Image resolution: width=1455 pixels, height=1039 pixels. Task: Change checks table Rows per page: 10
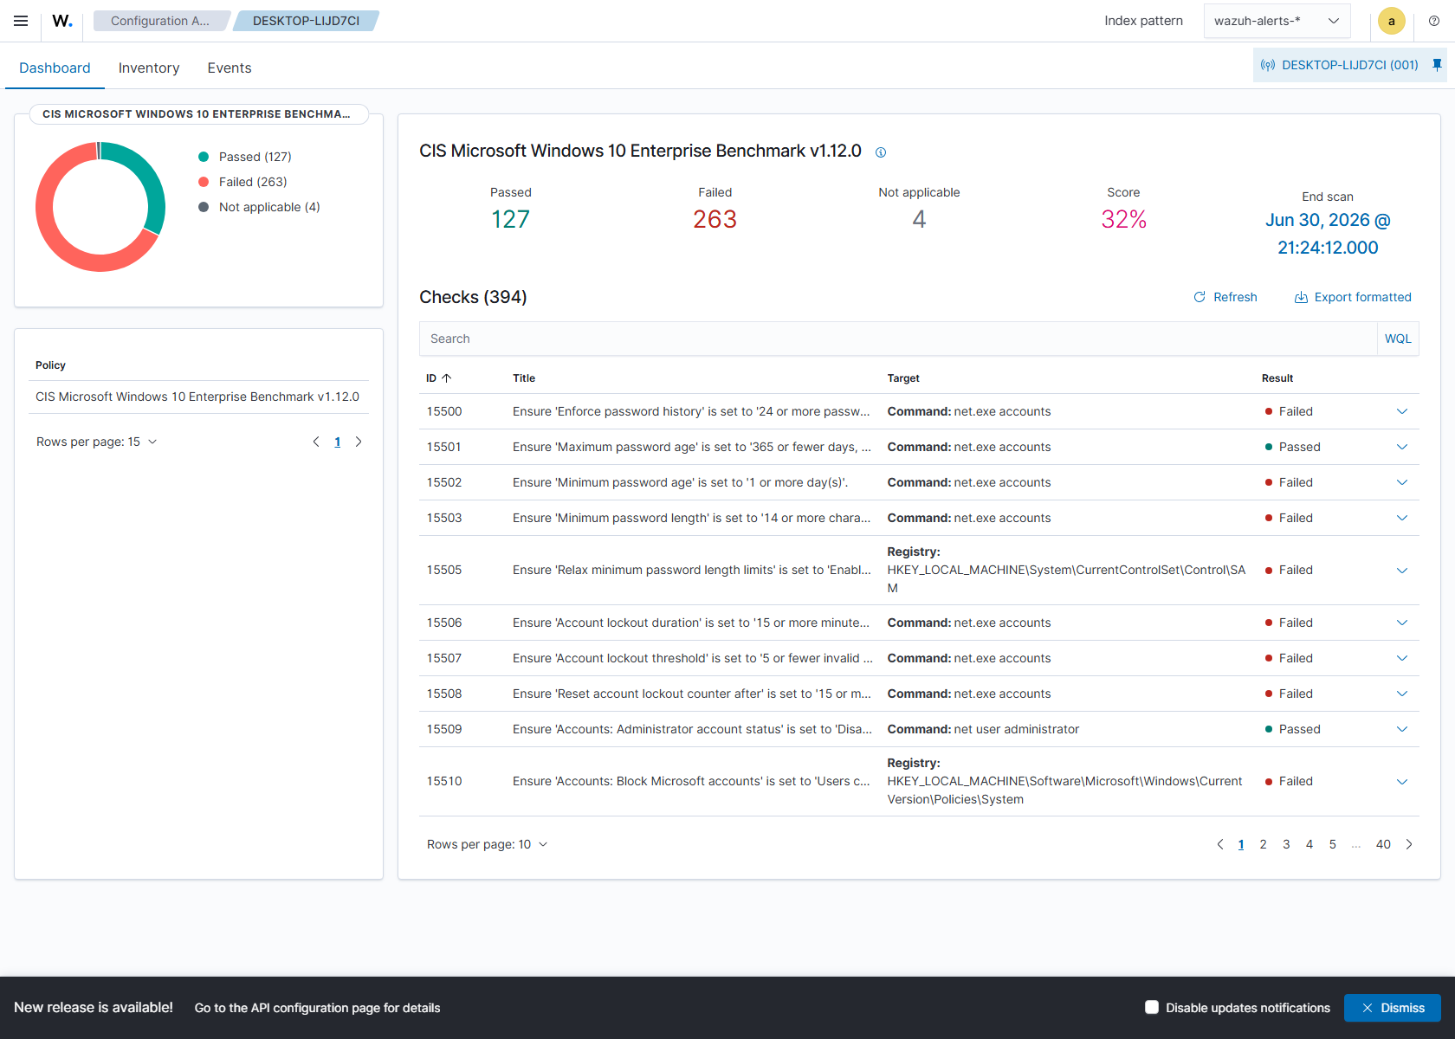pos(487,844)
